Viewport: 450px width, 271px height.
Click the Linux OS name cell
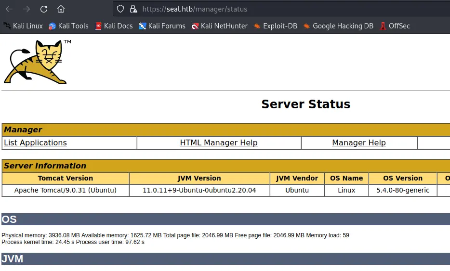point(346,191)
